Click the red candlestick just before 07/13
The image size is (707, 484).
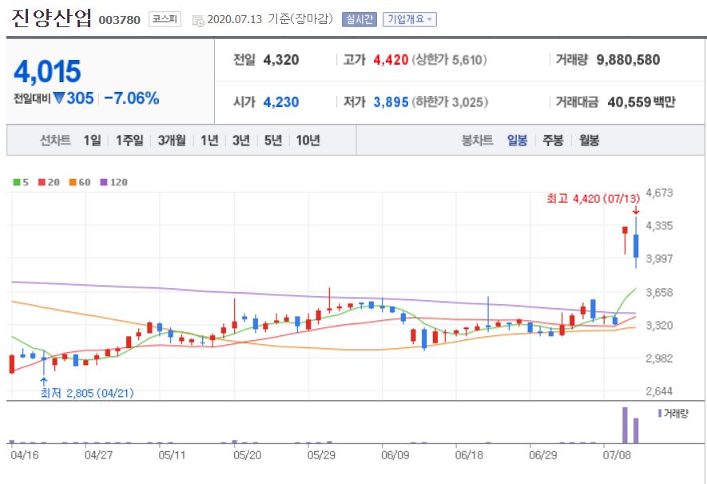[625, 240]
